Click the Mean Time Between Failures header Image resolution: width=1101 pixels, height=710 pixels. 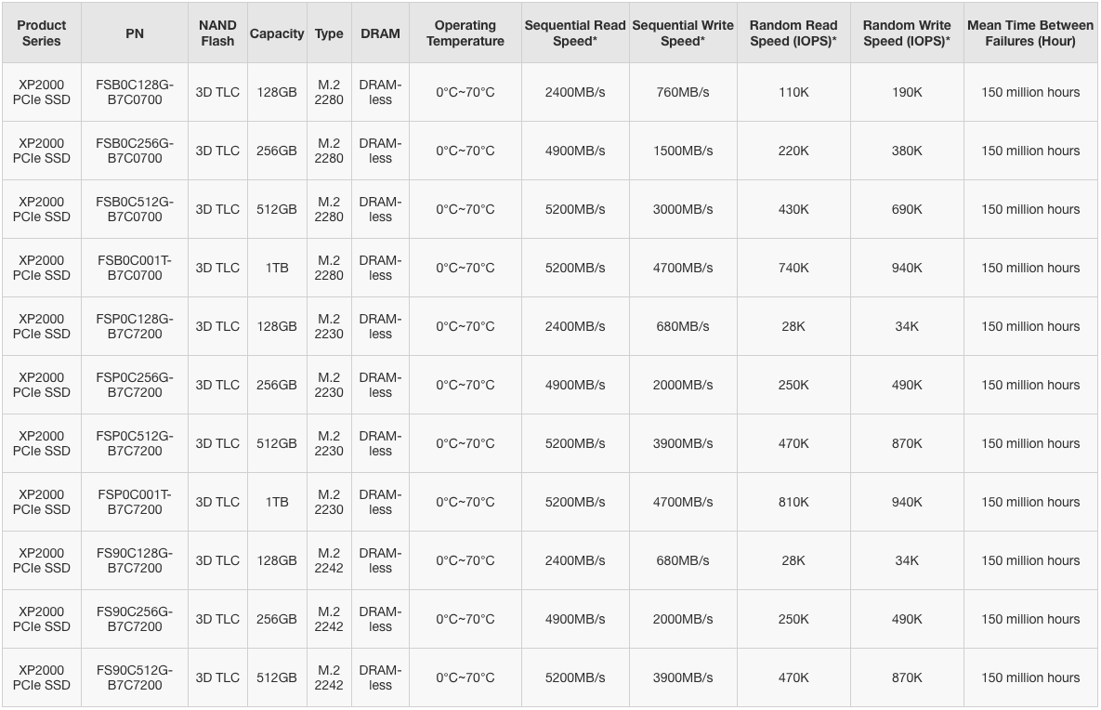click(x=1030, y=33)
